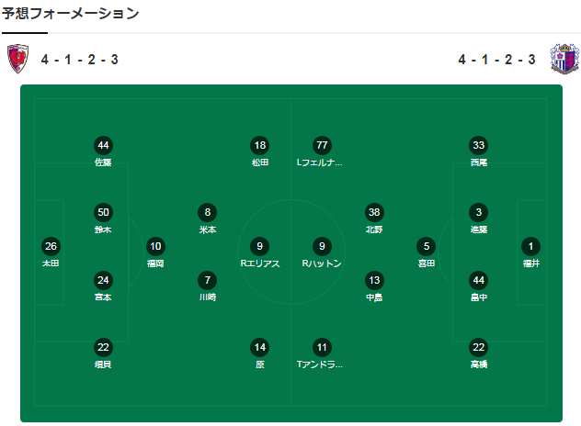Select goalkeeper number 1 福井
The image size is (581, 426).
coord(530,246)
